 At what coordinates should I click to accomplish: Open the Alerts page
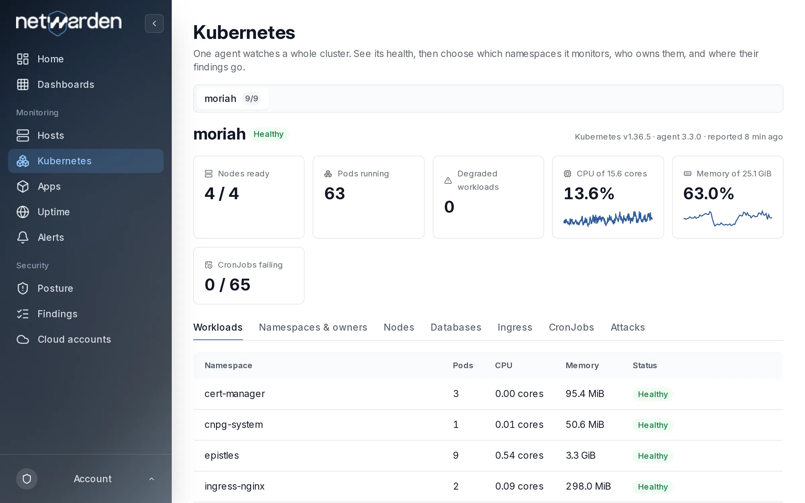51,237
